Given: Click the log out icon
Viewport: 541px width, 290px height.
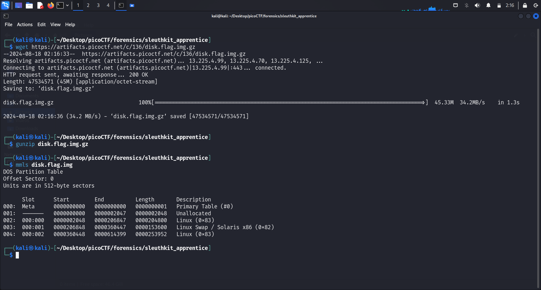Looking at the screenshot, I should 536,5.
